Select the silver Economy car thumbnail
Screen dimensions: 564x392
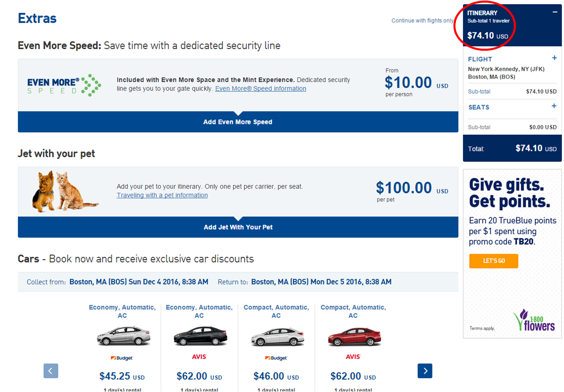coord(122,337)
